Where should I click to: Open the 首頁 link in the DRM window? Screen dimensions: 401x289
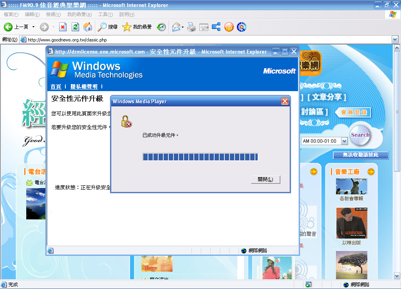[56, 86]
